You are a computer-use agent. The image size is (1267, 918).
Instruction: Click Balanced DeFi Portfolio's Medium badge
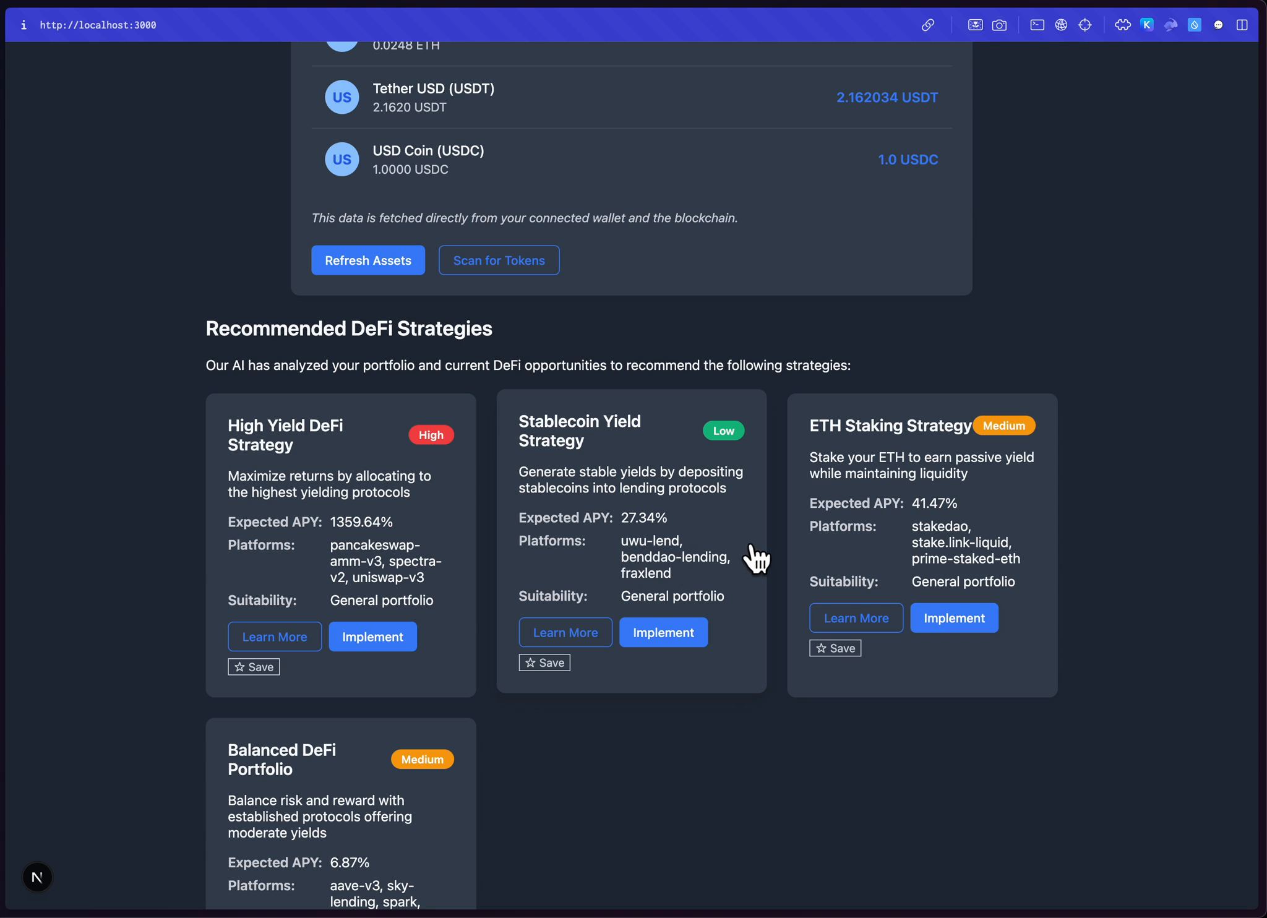(422, 758)
